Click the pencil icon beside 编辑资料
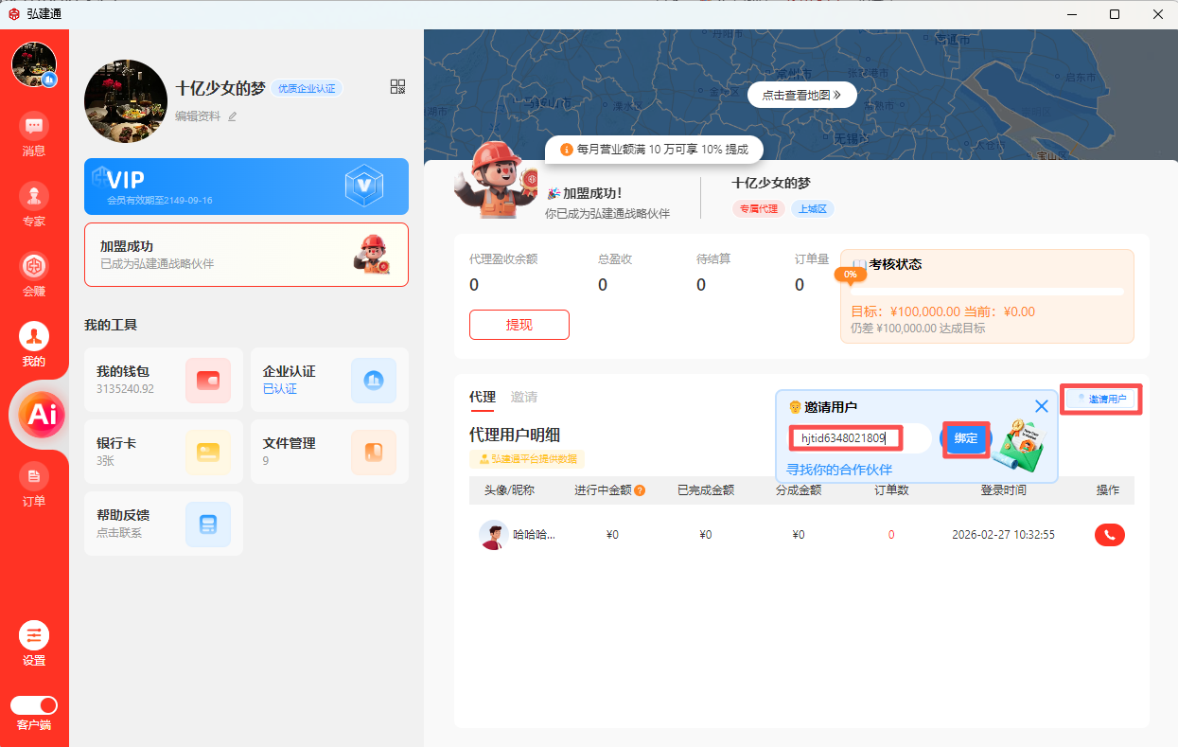Image resolution: width=1178 pixels, height=747 pixels. click(x=233, y=116)
